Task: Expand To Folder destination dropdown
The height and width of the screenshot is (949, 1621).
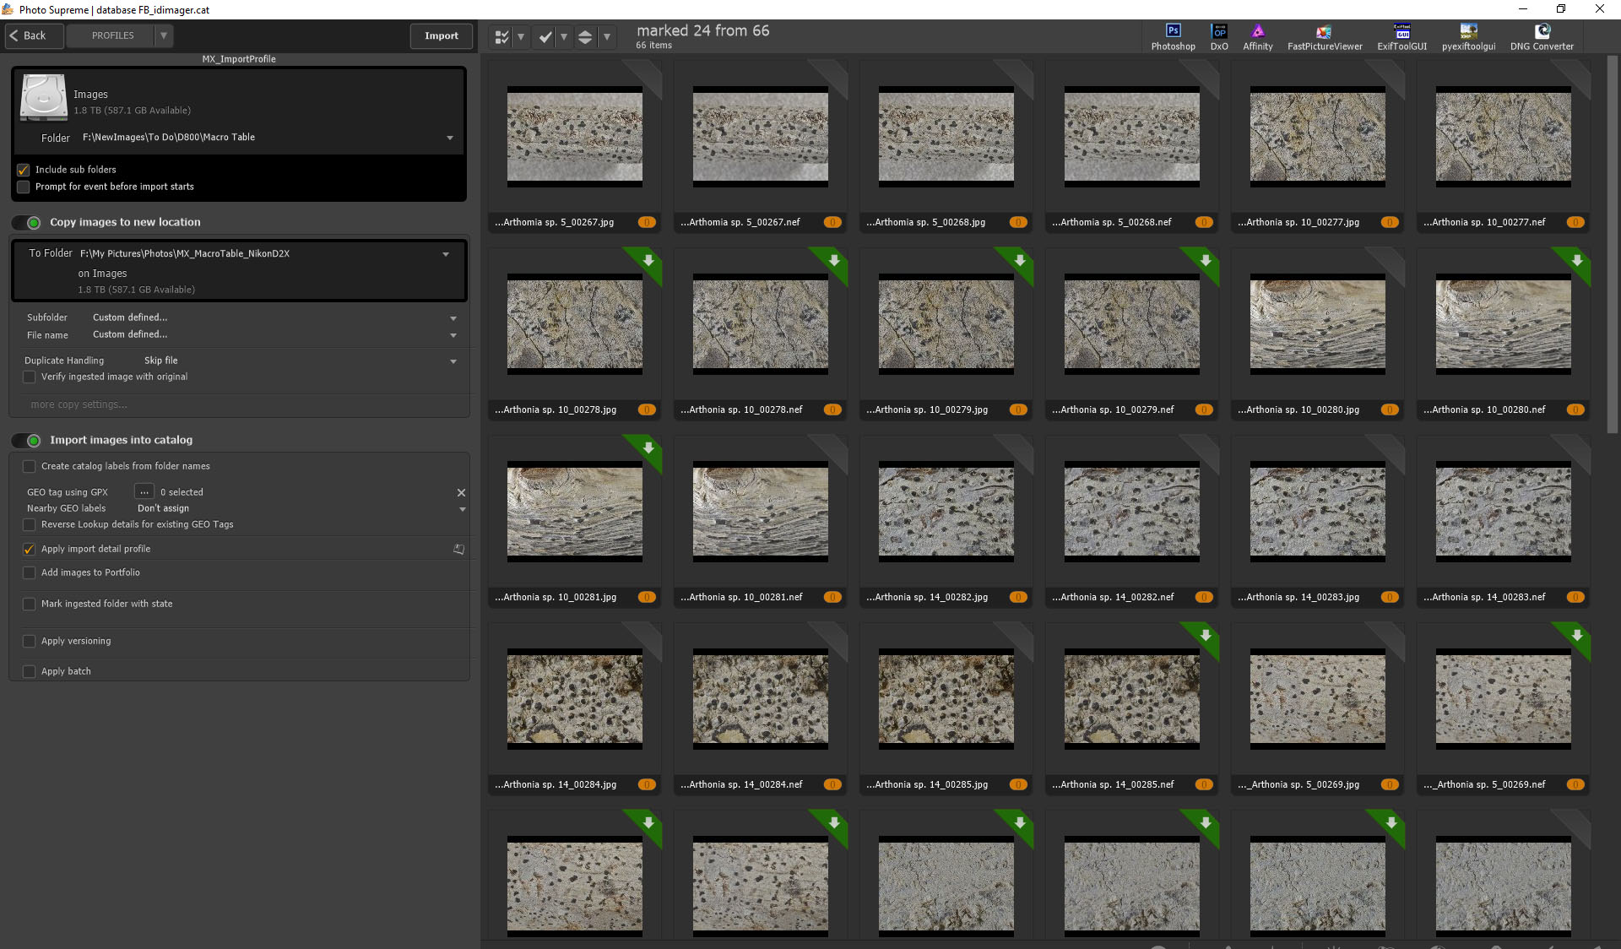Action: (x=446, y=254)
